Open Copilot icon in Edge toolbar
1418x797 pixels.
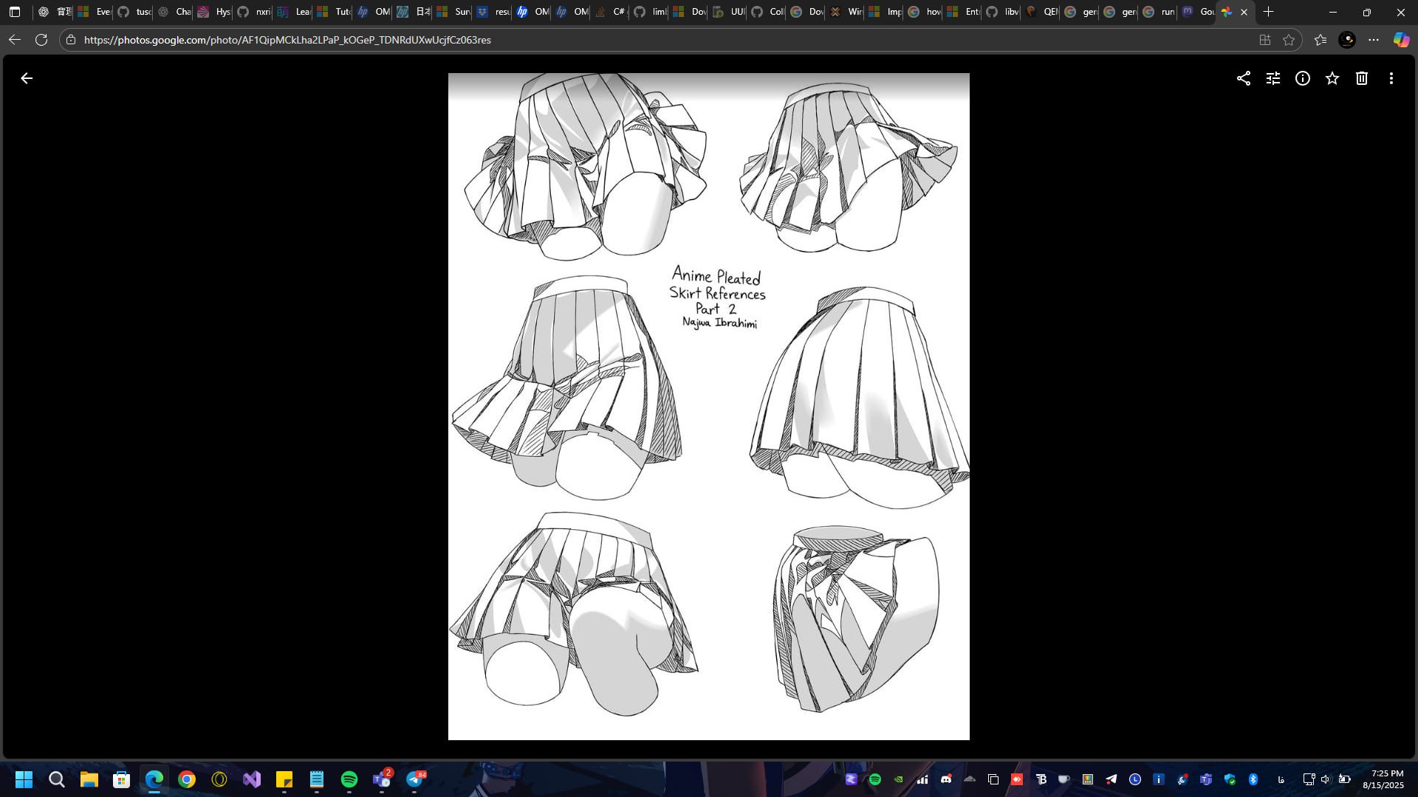(1401, 40)
